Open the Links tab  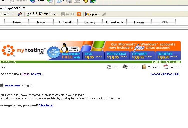(164, 22)
